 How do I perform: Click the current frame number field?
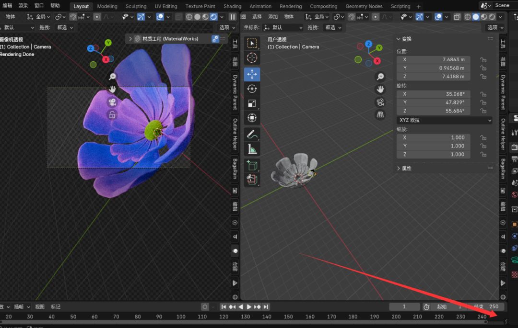tap(404, 306)
